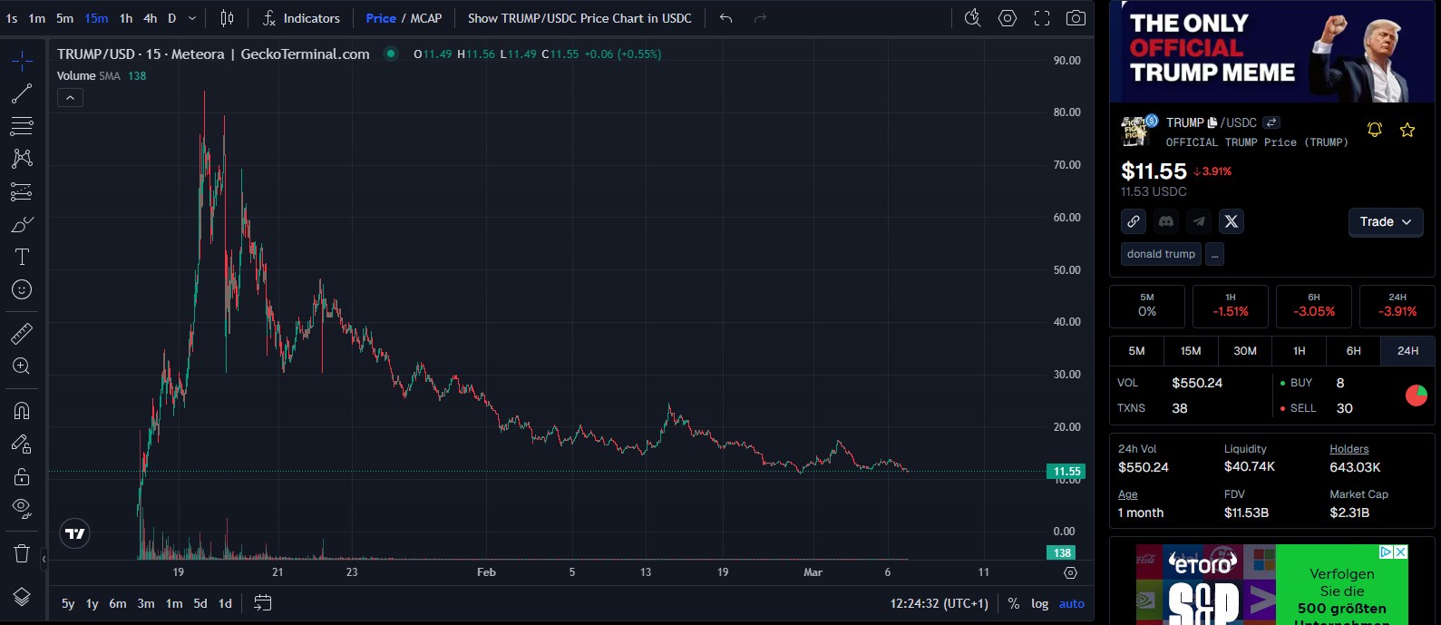Click the trash remove objects icon
This screenshot has width=1441, height=625.
[22, 553]
